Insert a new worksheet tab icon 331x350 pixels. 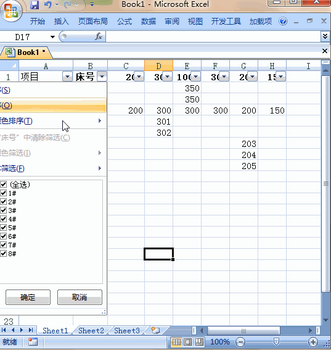point(155,330)
